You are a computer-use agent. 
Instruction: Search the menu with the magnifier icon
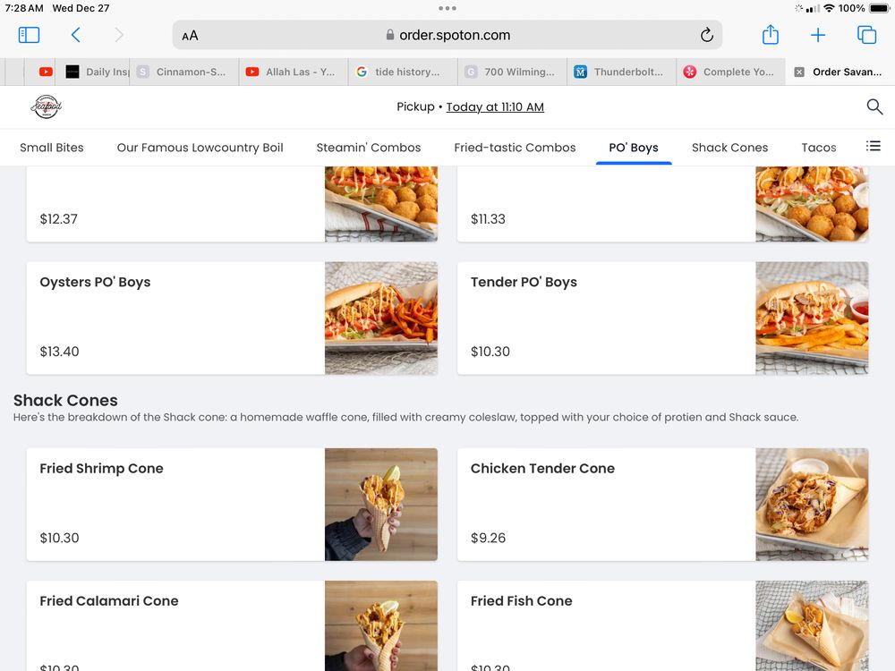click(874, 106)
